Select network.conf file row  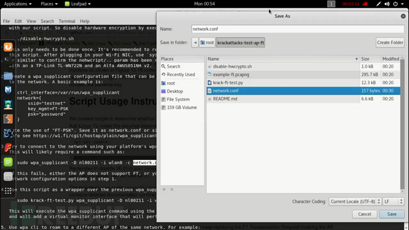point(303,91)
